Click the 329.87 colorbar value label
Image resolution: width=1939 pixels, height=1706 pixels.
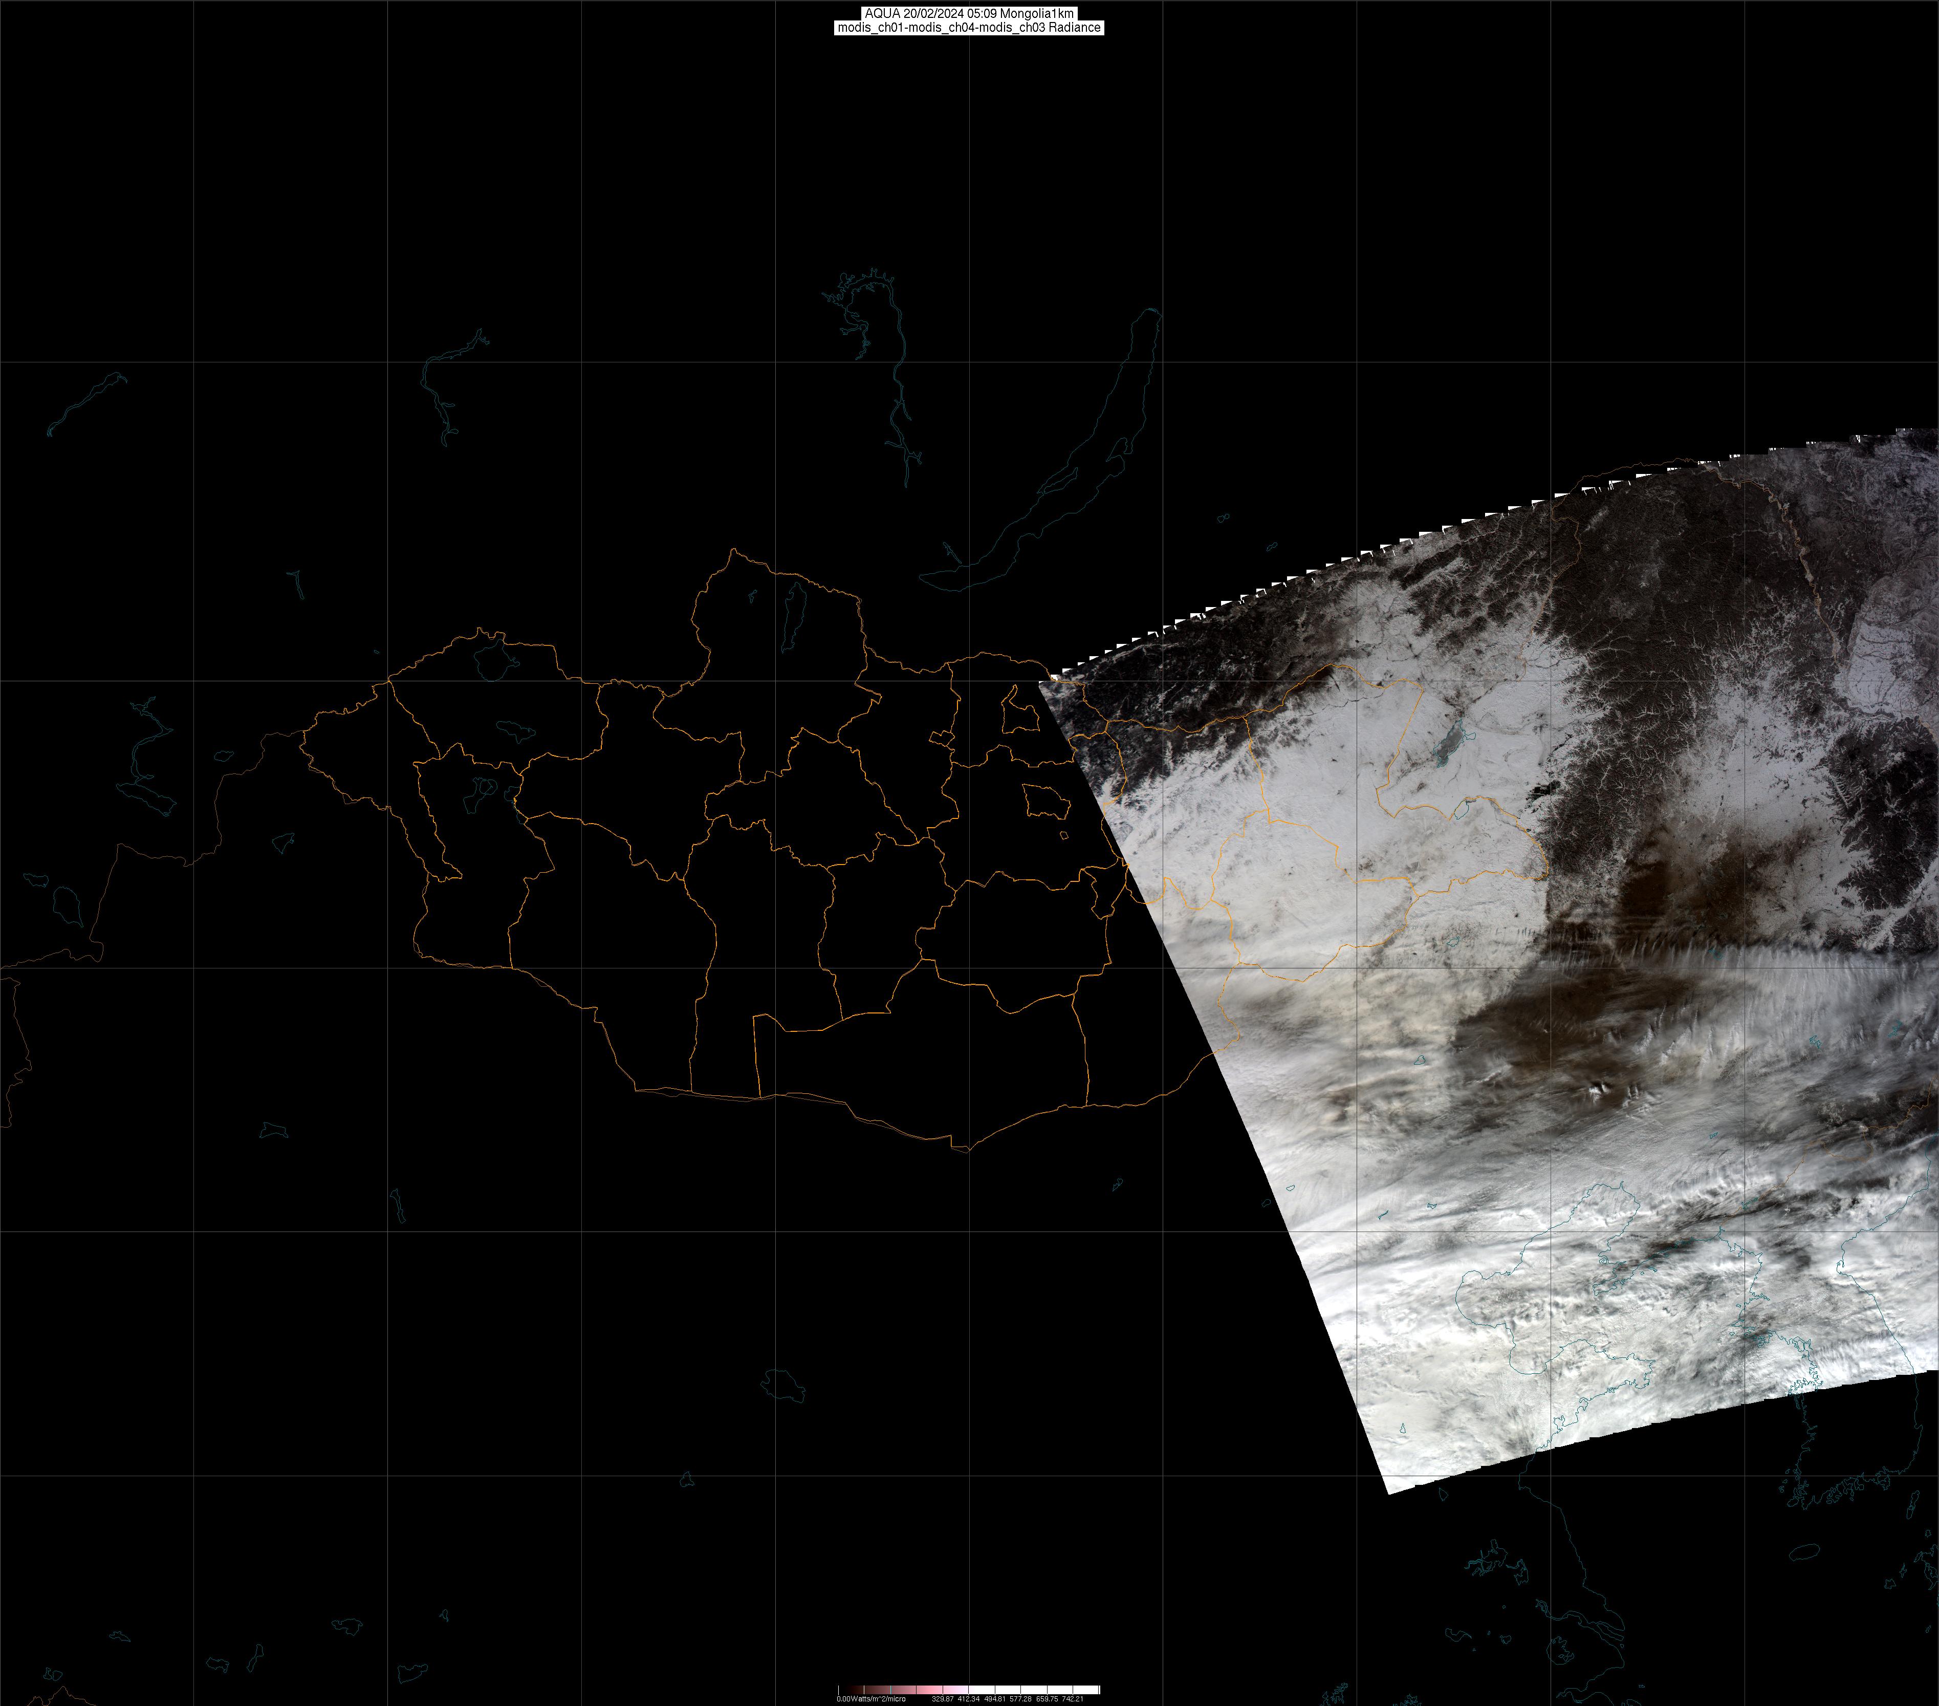tap(943, 1699)
